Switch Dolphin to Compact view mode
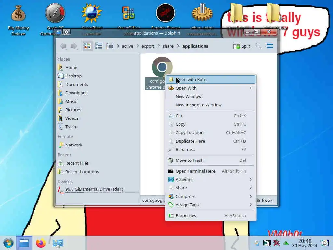Image resolution: width=333 pixels, height=250 pixels. coord(99,46)
